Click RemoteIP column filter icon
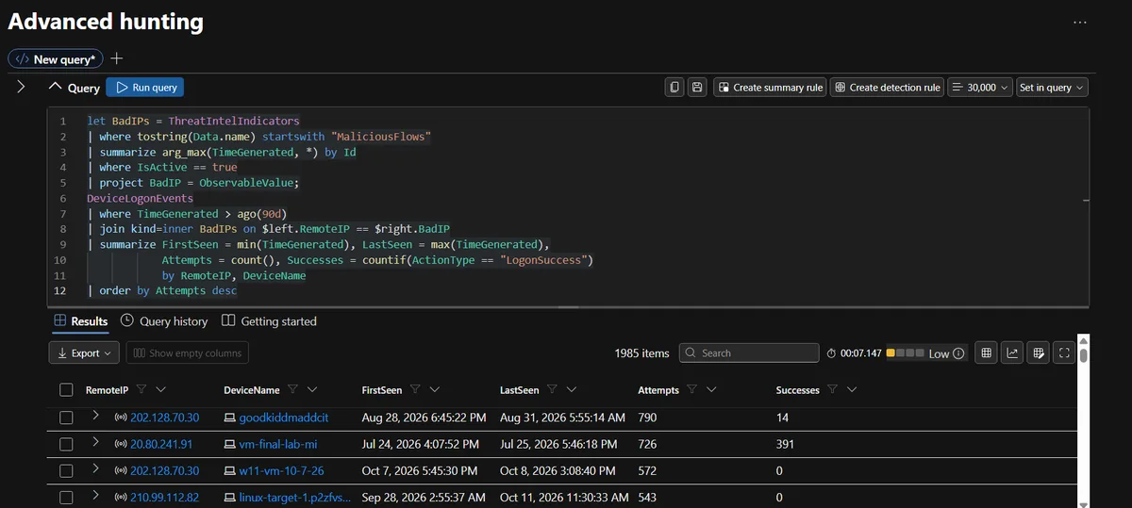The height and width of the screenshot is (508, 1132). [141, 389]
